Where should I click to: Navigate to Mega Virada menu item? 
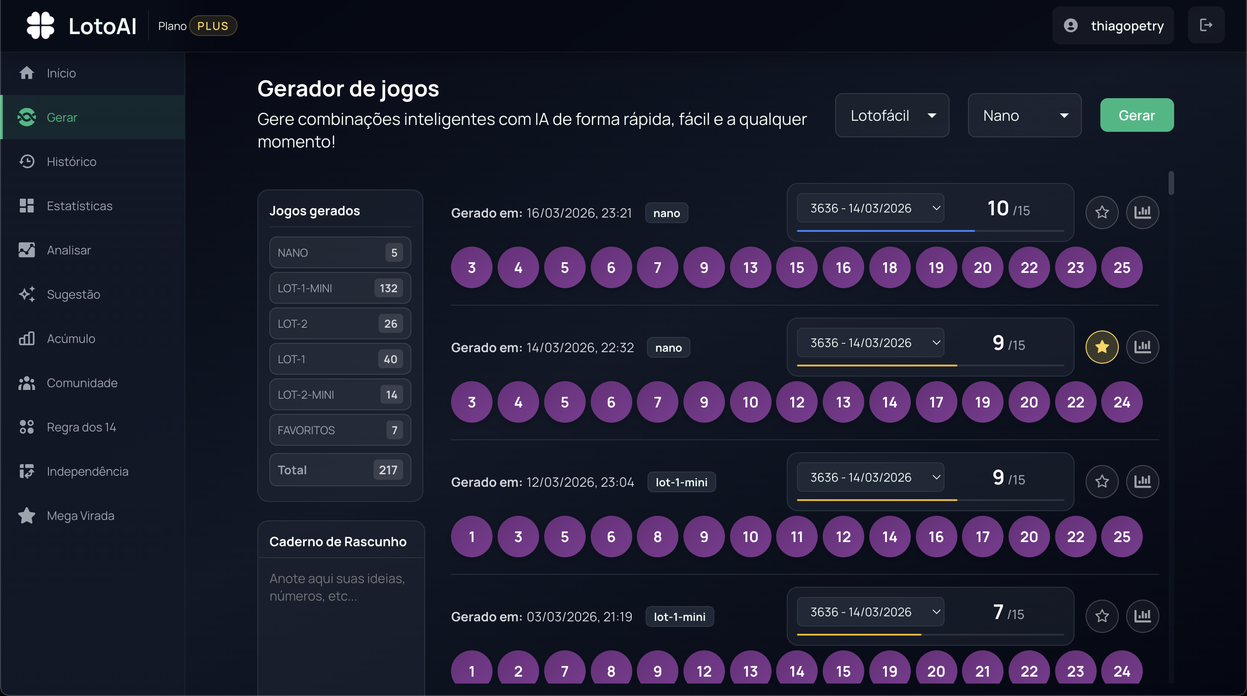[93, 516]
